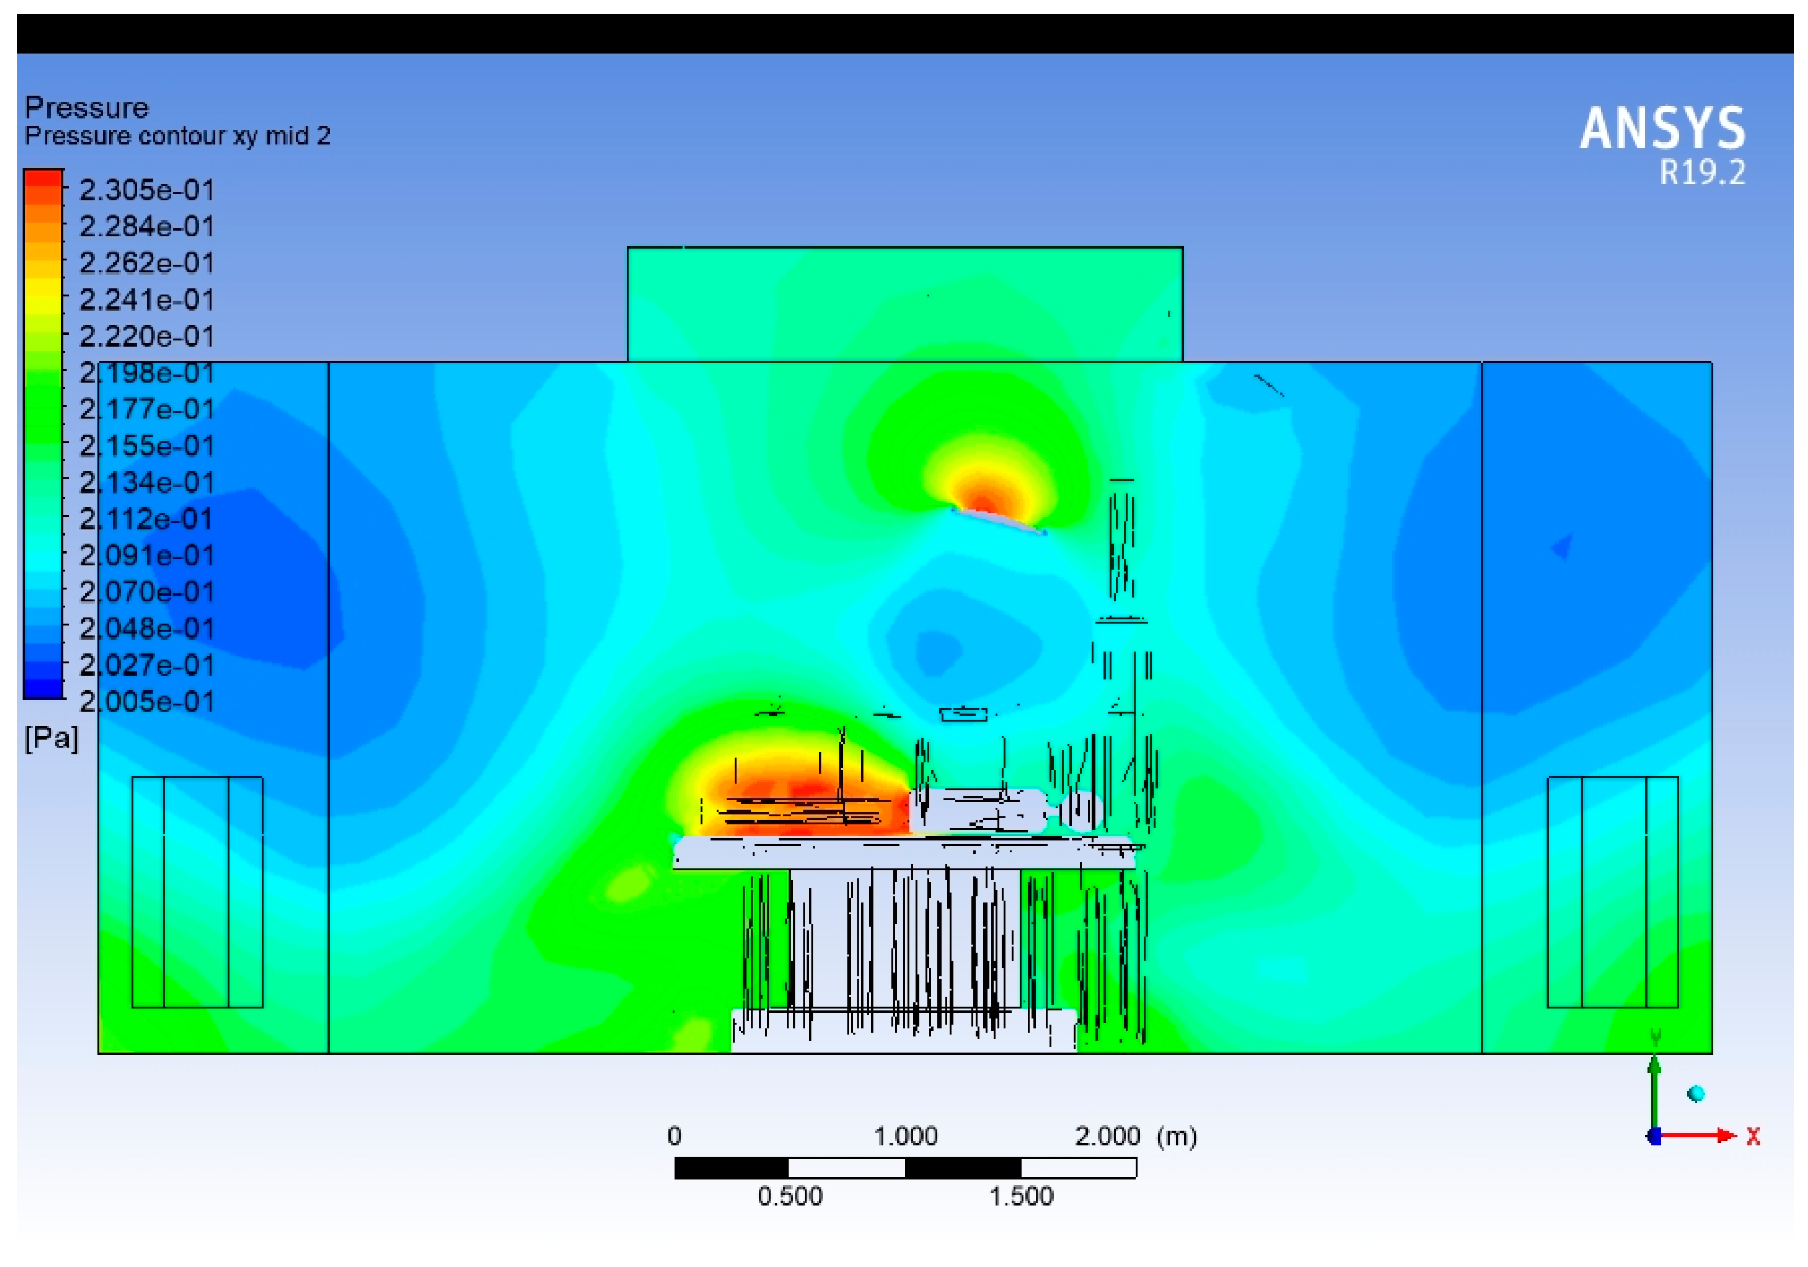This screenshot has width=1808, height=1267.
Task: Click 'Pressure contour xy mid 2' label
Action: [177, 135]
